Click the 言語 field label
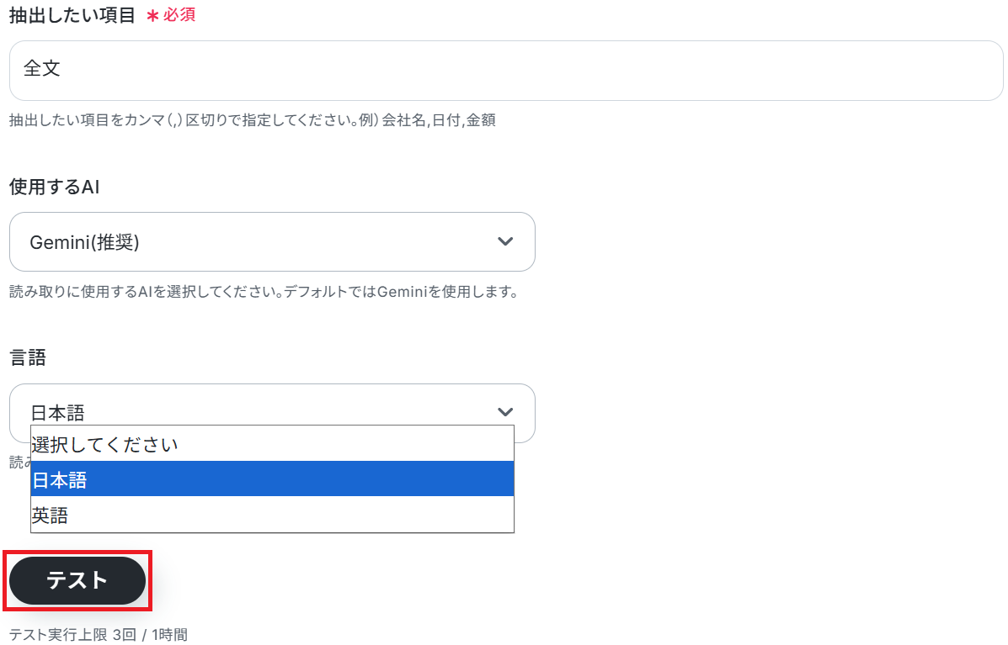 [28, 357]
